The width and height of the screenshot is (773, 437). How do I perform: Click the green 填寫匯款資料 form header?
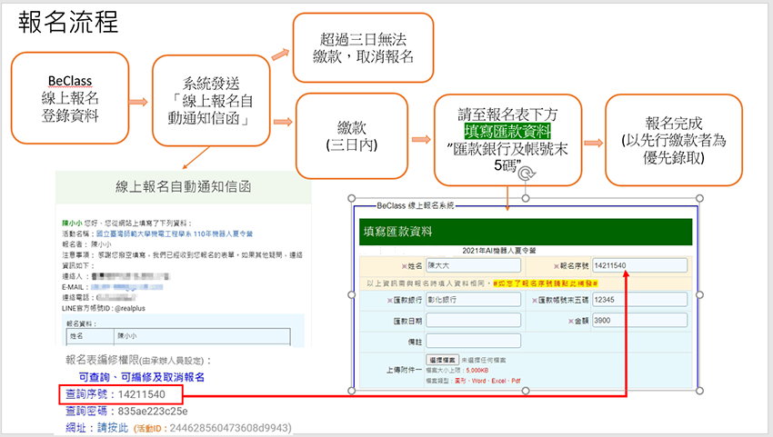526,232
